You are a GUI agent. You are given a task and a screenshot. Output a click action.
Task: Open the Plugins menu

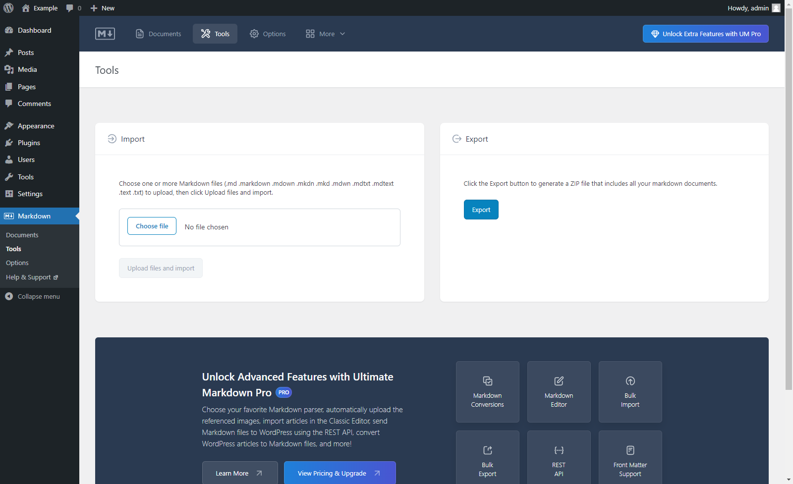click(40, 143)
